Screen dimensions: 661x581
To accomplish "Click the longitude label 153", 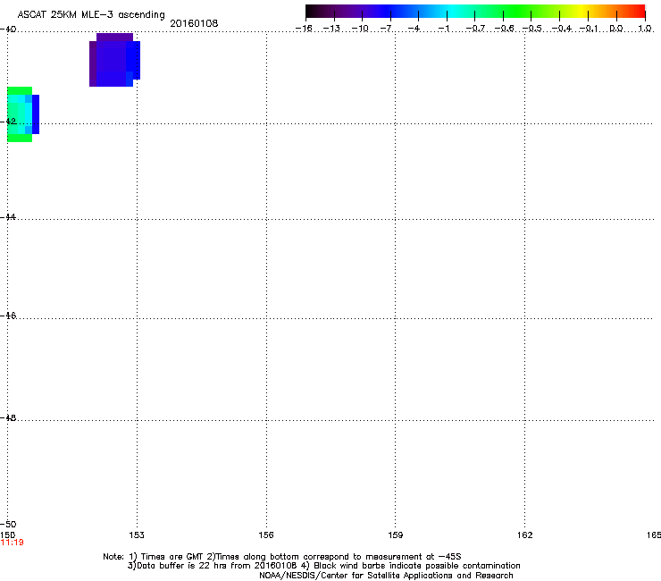I will [x=137, y=535].
